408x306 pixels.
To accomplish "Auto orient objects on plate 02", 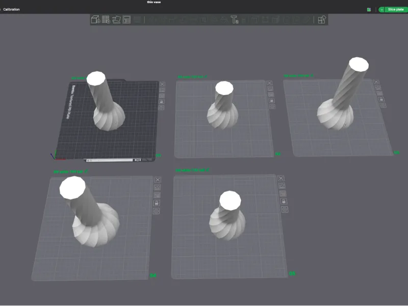I will pyautogui.click(x=270, y=89).
